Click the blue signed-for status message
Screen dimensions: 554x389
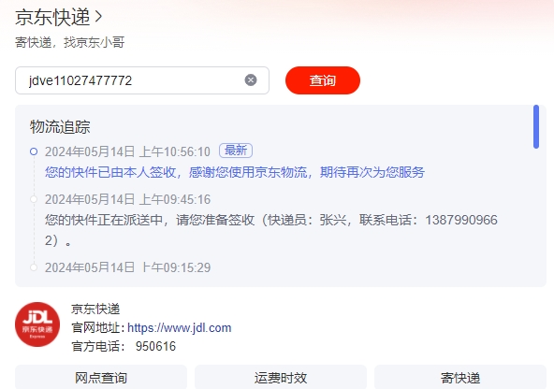point(235,172)
